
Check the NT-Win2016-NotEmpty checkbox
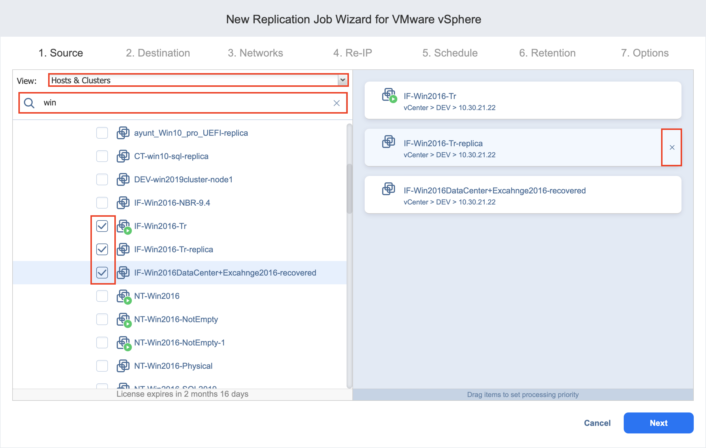102,319
